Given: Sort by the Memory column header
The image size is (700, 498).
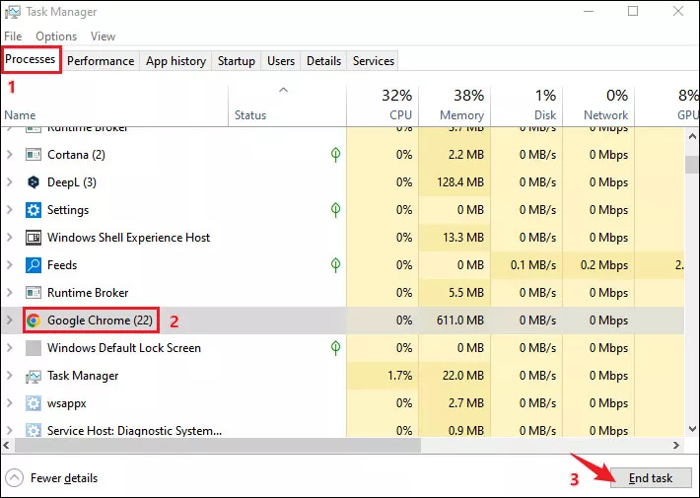Looking at the screenshot, I should tap(455, 107).
